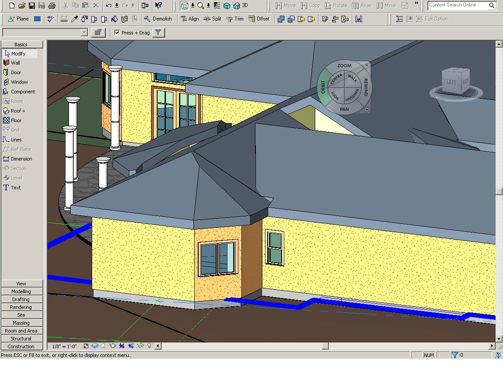Image resolution: width=503 pixels, height=377 pixels.
Task: Switch to the Site design bar tab
Action: pos(21,315)
